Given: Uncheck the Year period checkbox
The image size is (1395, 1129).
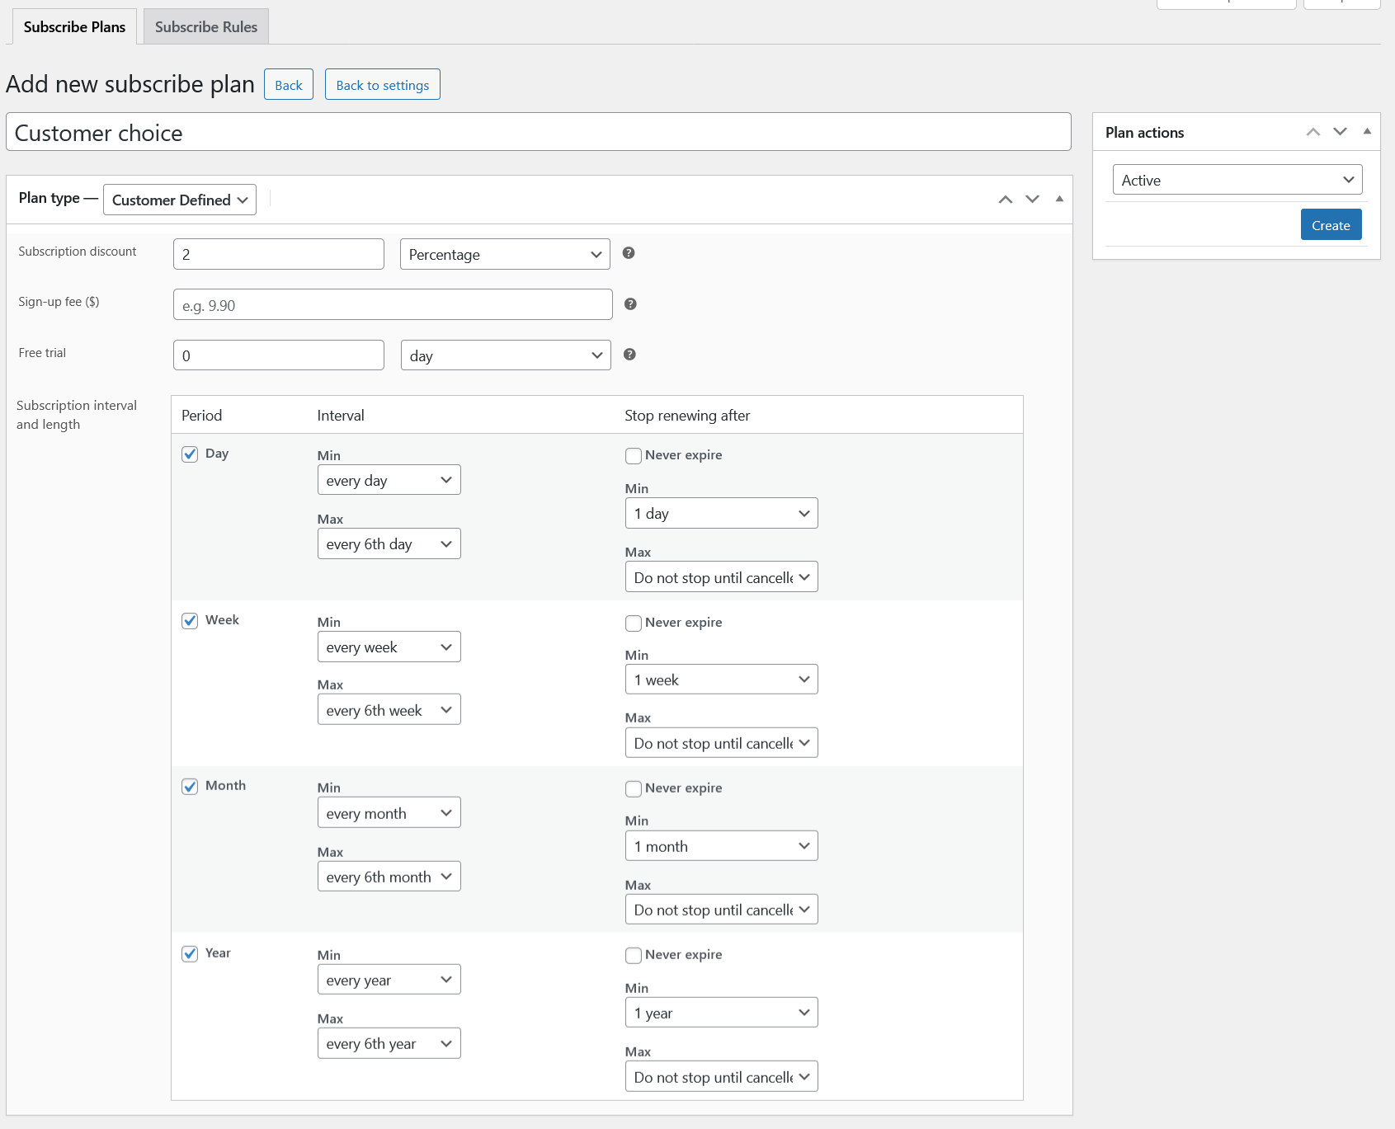Looking at the screenshot, I should [x=190, y=954].
